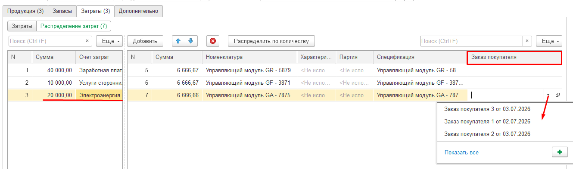Click Распределить по количеству button
Screen dimensions: 573x169
[271, 41]
